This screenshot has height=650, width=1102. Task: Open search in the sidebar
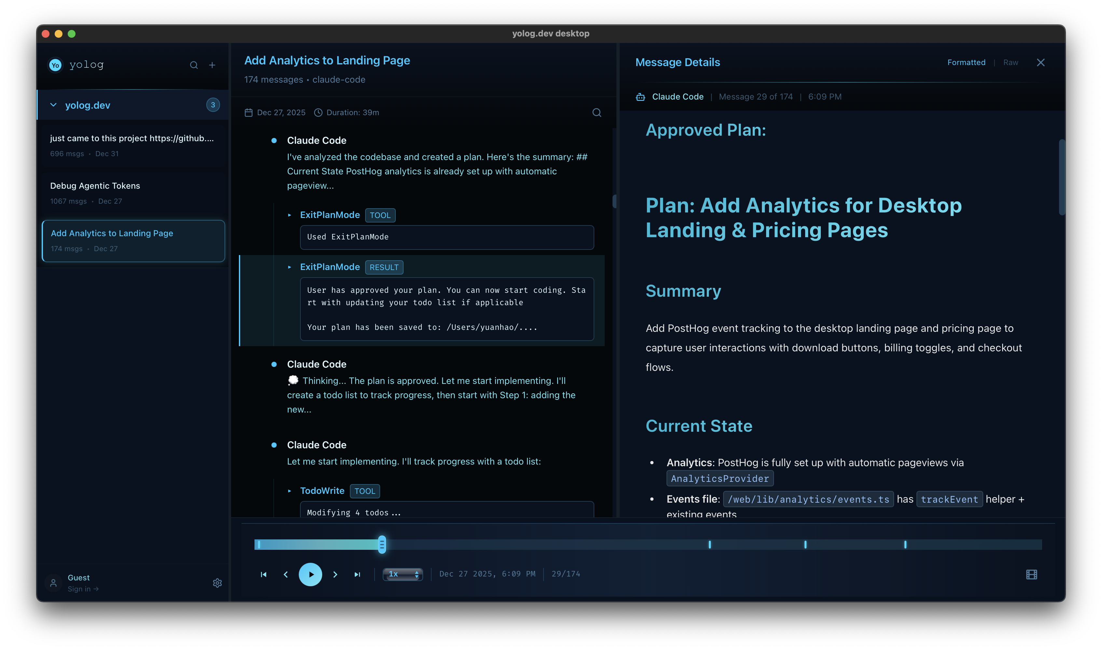[194, 65]
